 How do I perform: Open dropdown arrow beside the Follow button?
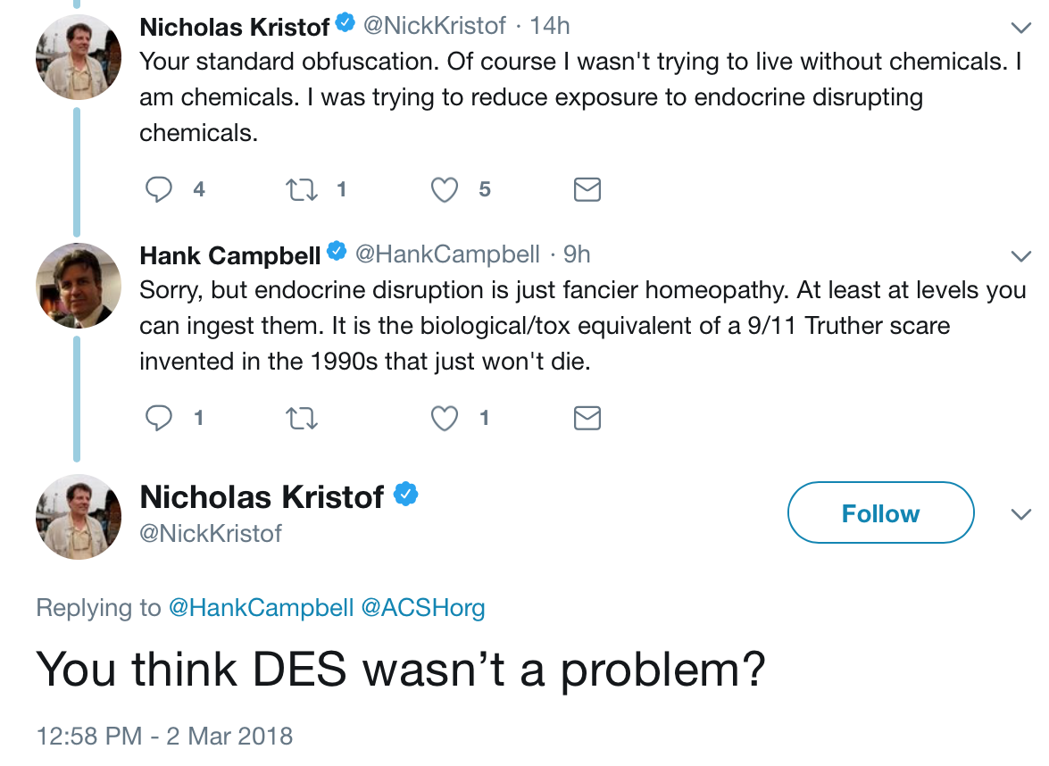coord(1020,514)
